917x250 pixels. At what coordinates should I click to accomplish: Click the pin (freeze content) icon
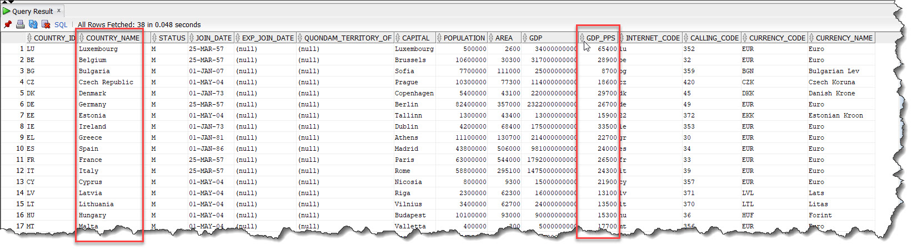point(8,24)
